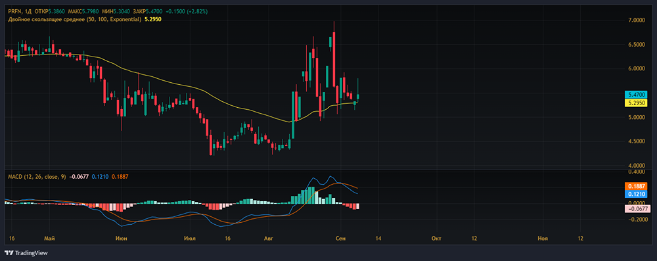657x261 pixels.
Task: Select the MACD (12, 26, close, 9) legend title
Action: 37,177
